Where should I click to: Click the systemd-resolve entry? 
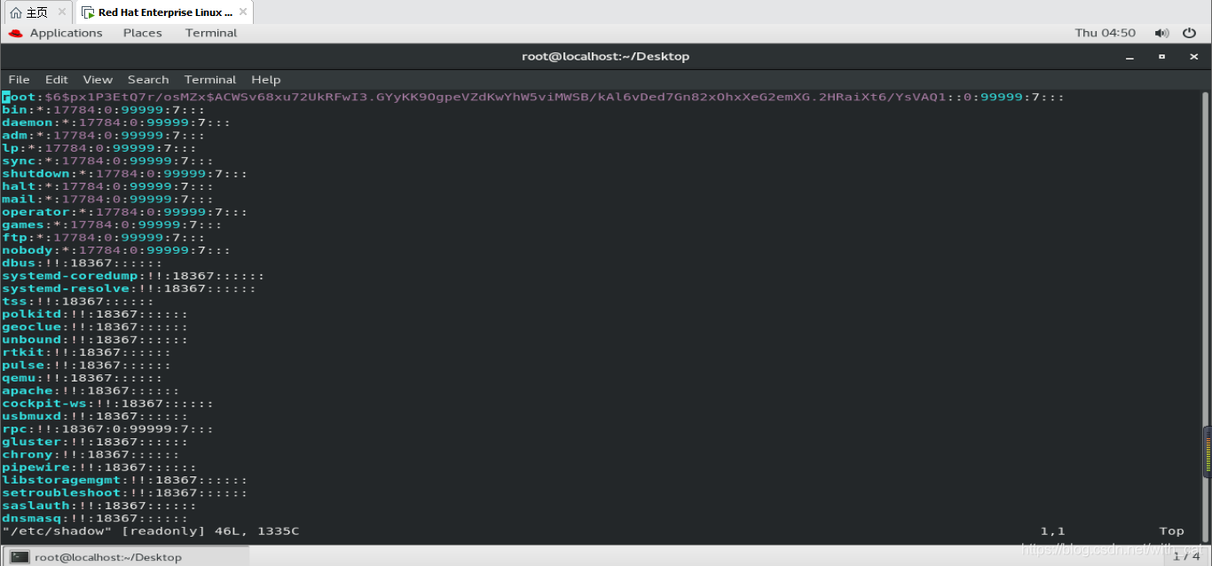129,288
